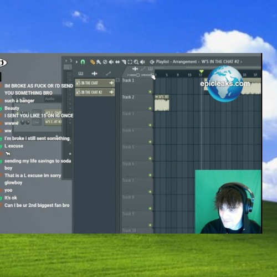The height and width of the screenshot is (277, 277).
Task: Click chat message 'L excuse'
Action: (14, 146)
